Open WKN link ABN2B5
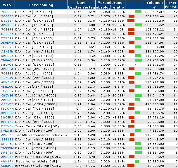Viewport: 178px width, 168px height. [x=7, y=135]
